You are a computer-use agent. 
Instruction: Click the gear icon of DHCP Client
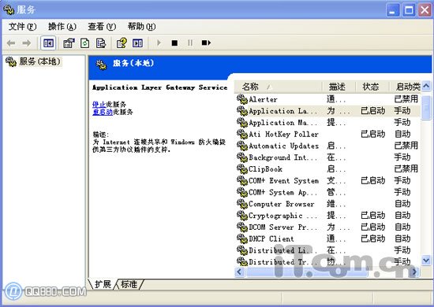[x=242, y=239]
